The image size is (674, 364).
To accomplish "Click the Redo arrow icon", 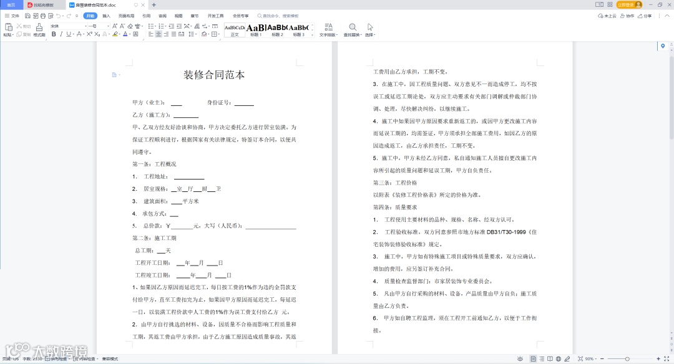I will (x=69, y=16).
